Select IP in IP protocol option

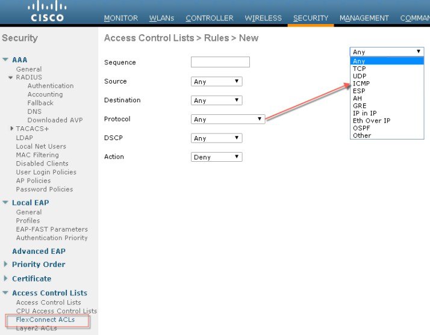[x=387, y=113]
